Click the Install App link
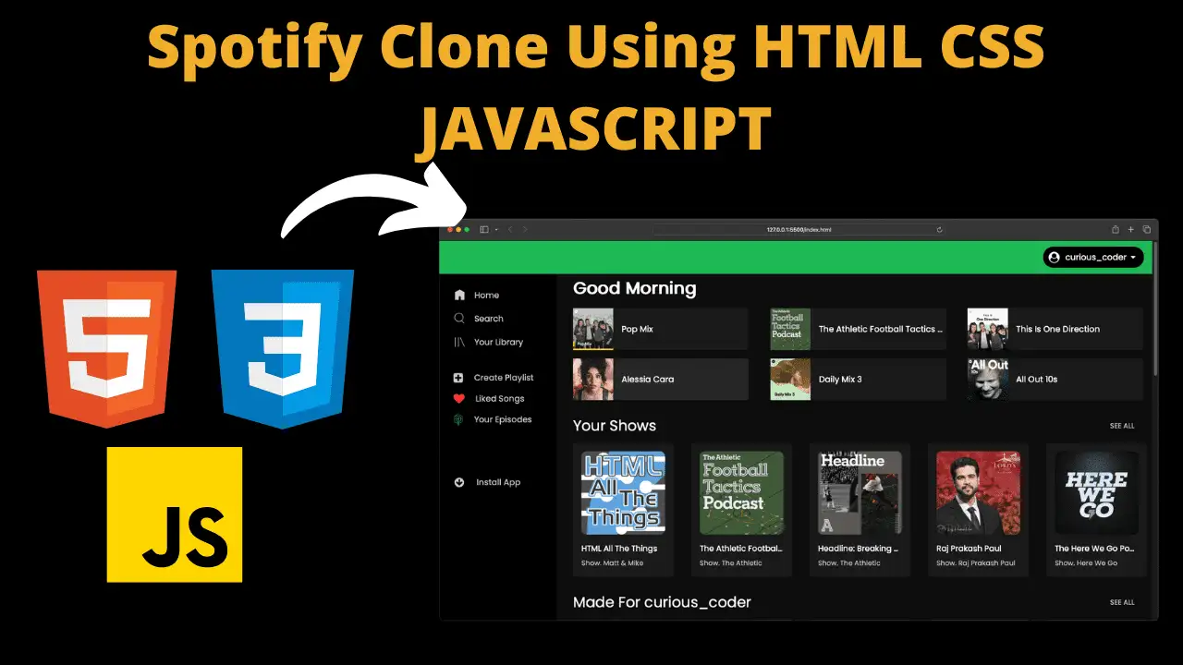The height and width of the screenshot is (665, 1183). pos(498,482)
